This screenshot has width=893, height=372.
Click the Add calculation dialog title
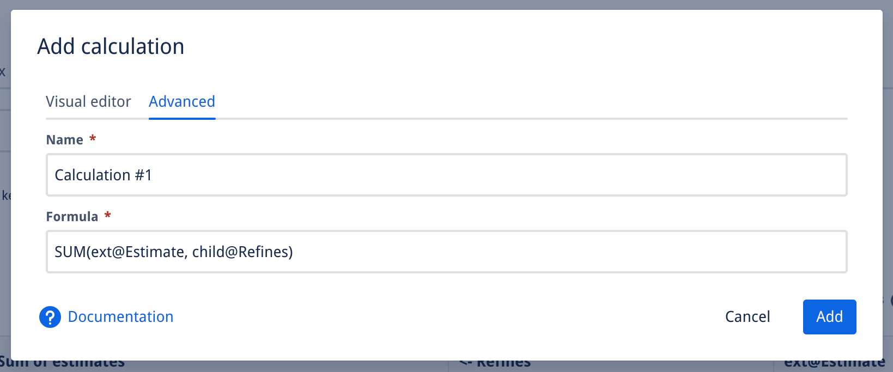point(111,47)
